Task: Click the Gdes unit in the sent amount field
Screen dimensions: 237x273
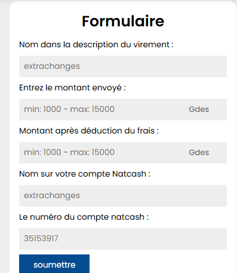Action: point(199,110)
